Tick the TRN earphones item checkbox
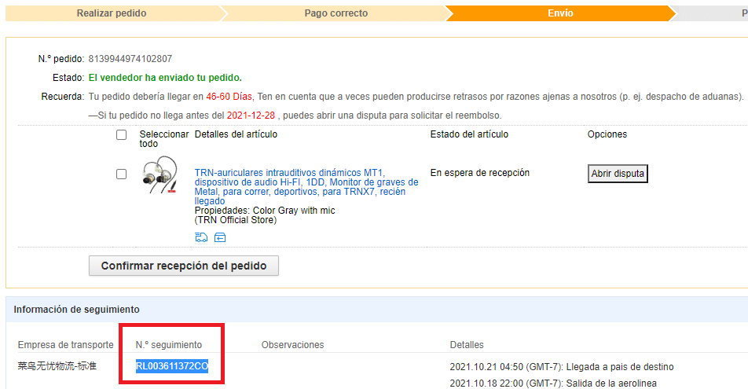This screenshot has height=389, width=748. (x=121, y=174)
